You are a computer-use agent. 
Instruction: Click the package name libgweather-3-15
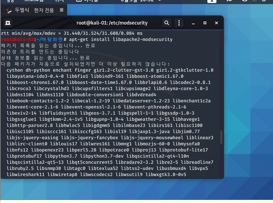click(148, 119)
